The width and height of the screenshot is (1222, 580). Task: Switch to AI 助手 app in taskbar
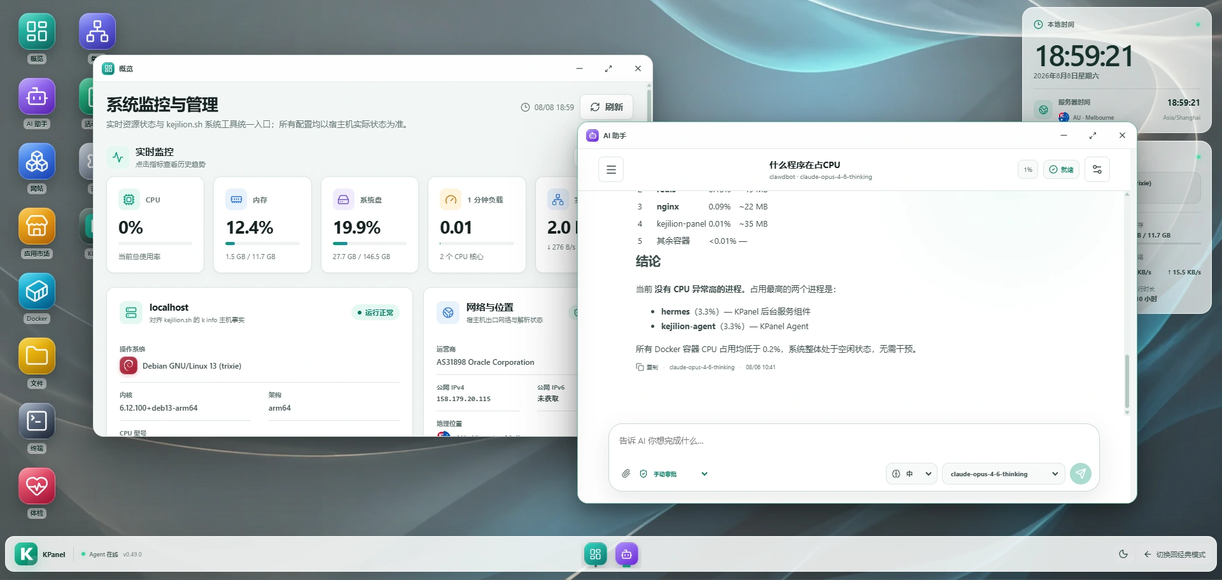tap(627, 554)
